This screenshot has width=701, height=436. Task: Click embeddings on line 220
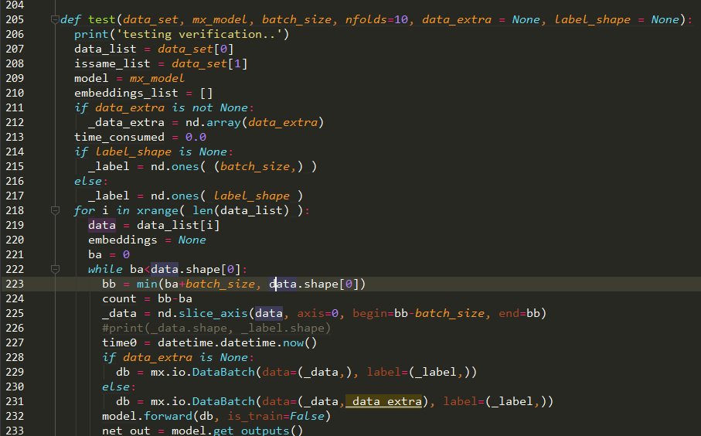(122, 240)
